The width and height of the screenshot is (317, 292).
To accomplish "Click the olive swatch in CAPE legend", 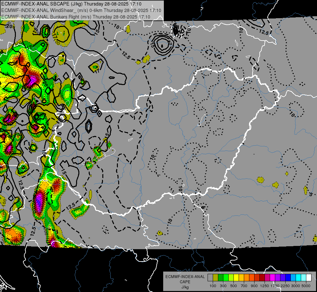I will click(216, 277).
